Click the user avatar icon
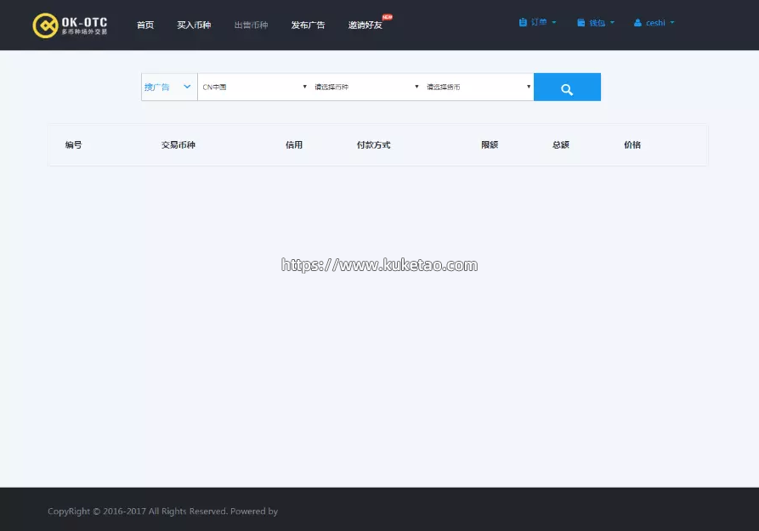The image size is (759, 531). (x=637, y=23)
